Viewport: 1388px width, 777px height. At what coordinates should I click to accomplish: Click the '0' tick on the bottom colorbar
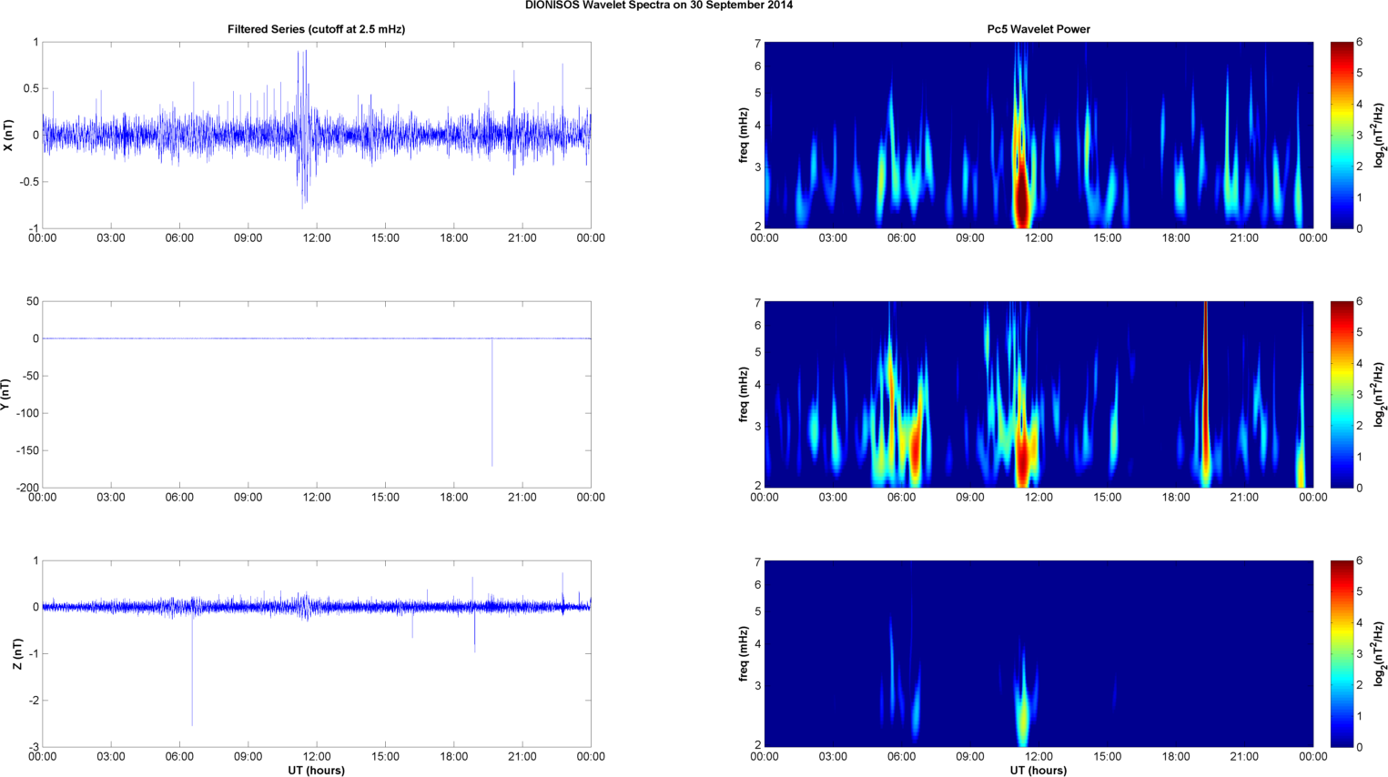coord(1359,747)
